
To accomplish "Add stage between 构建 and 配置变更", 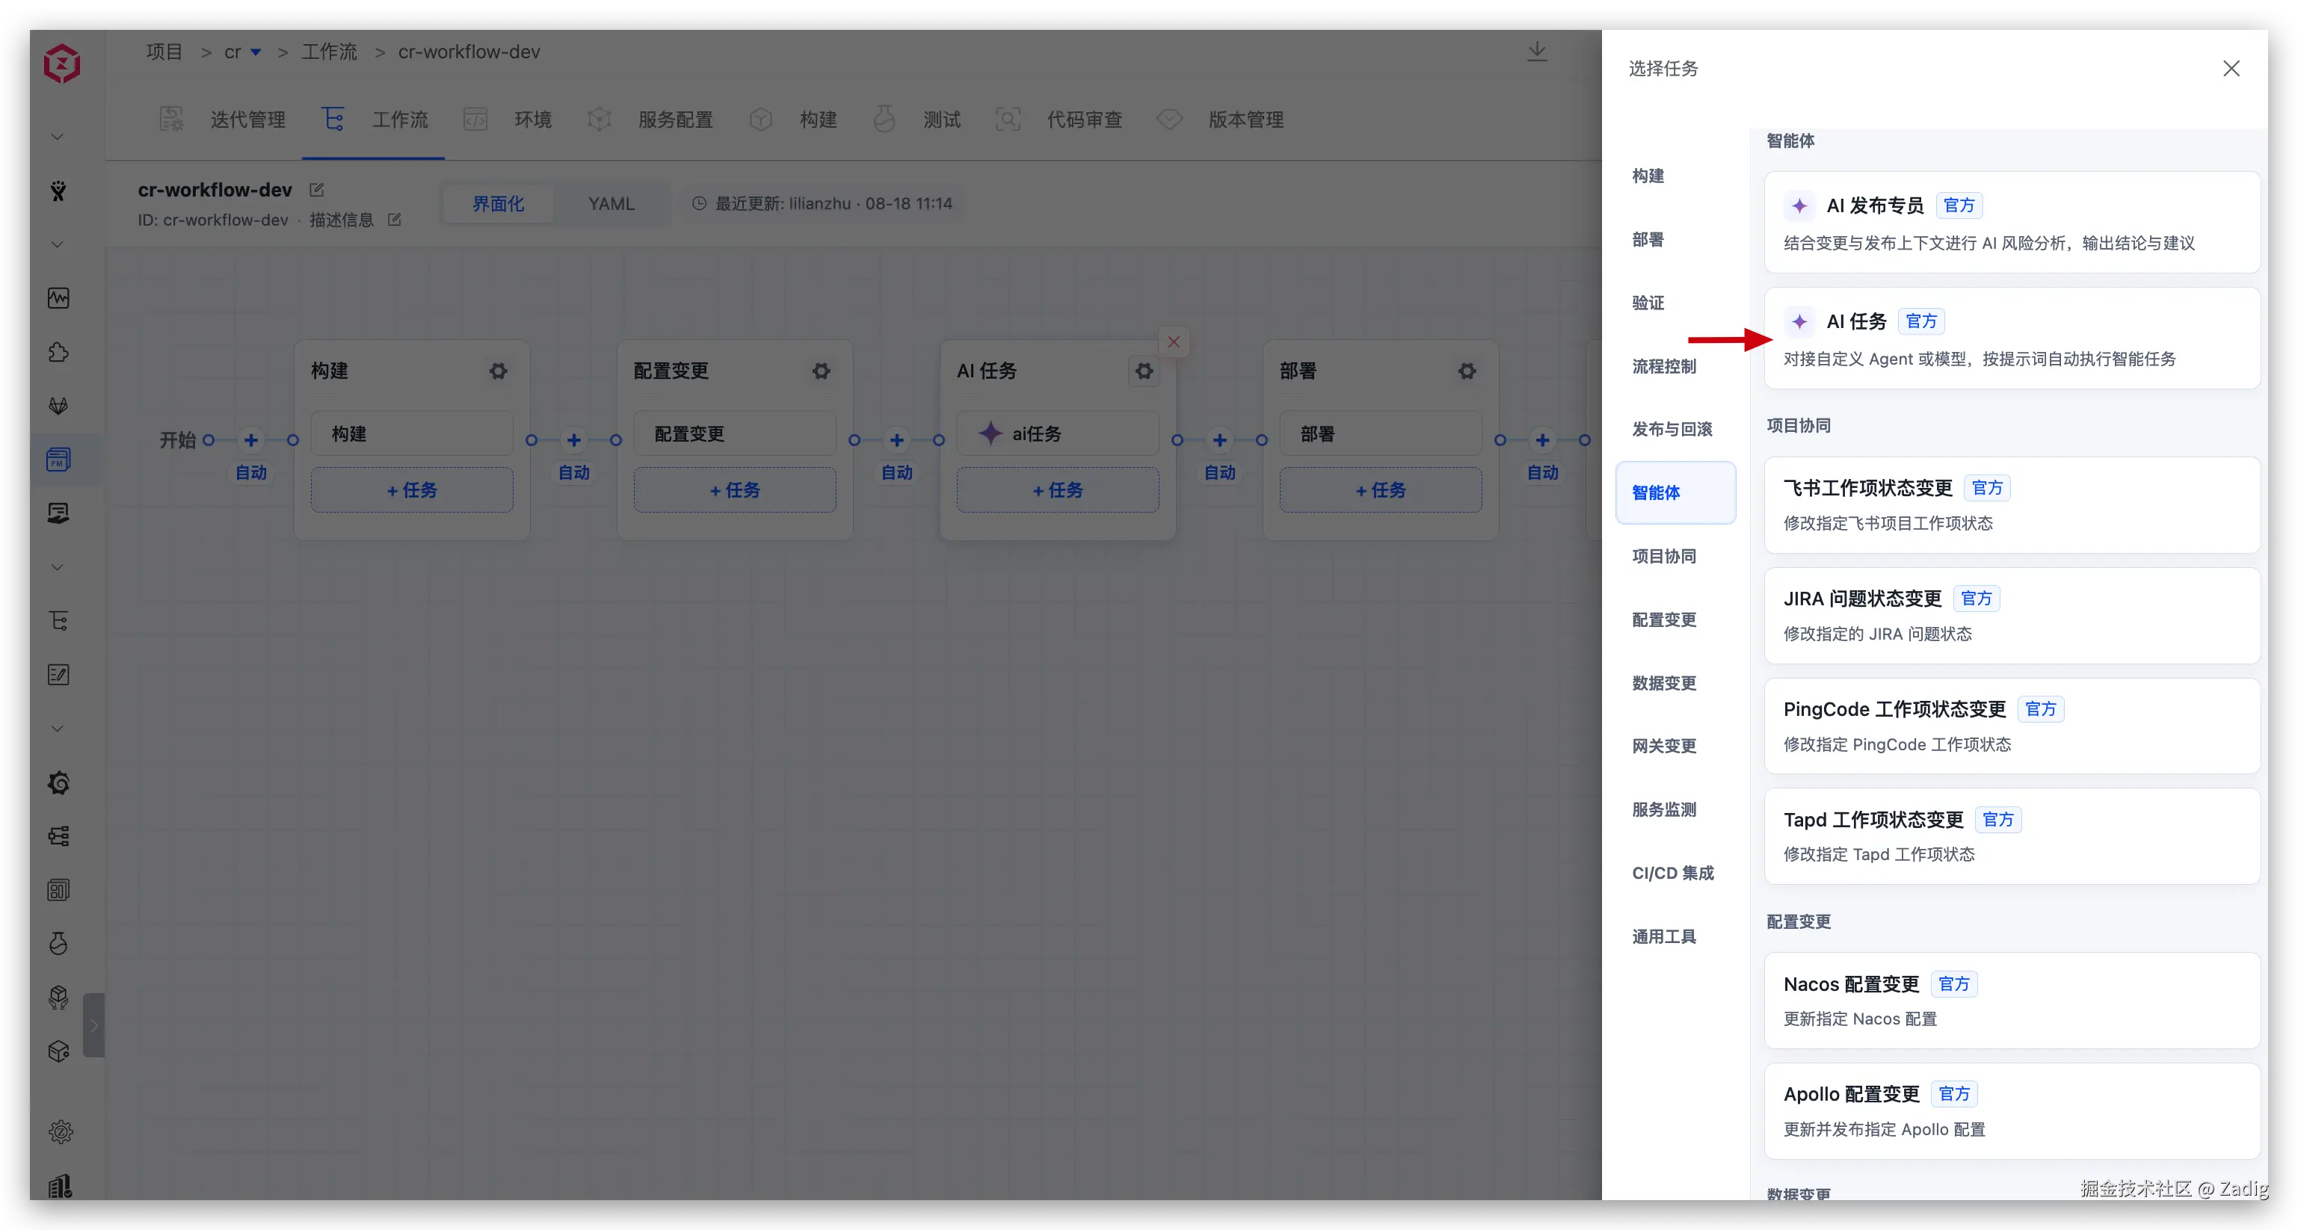I will pos(573,439).
